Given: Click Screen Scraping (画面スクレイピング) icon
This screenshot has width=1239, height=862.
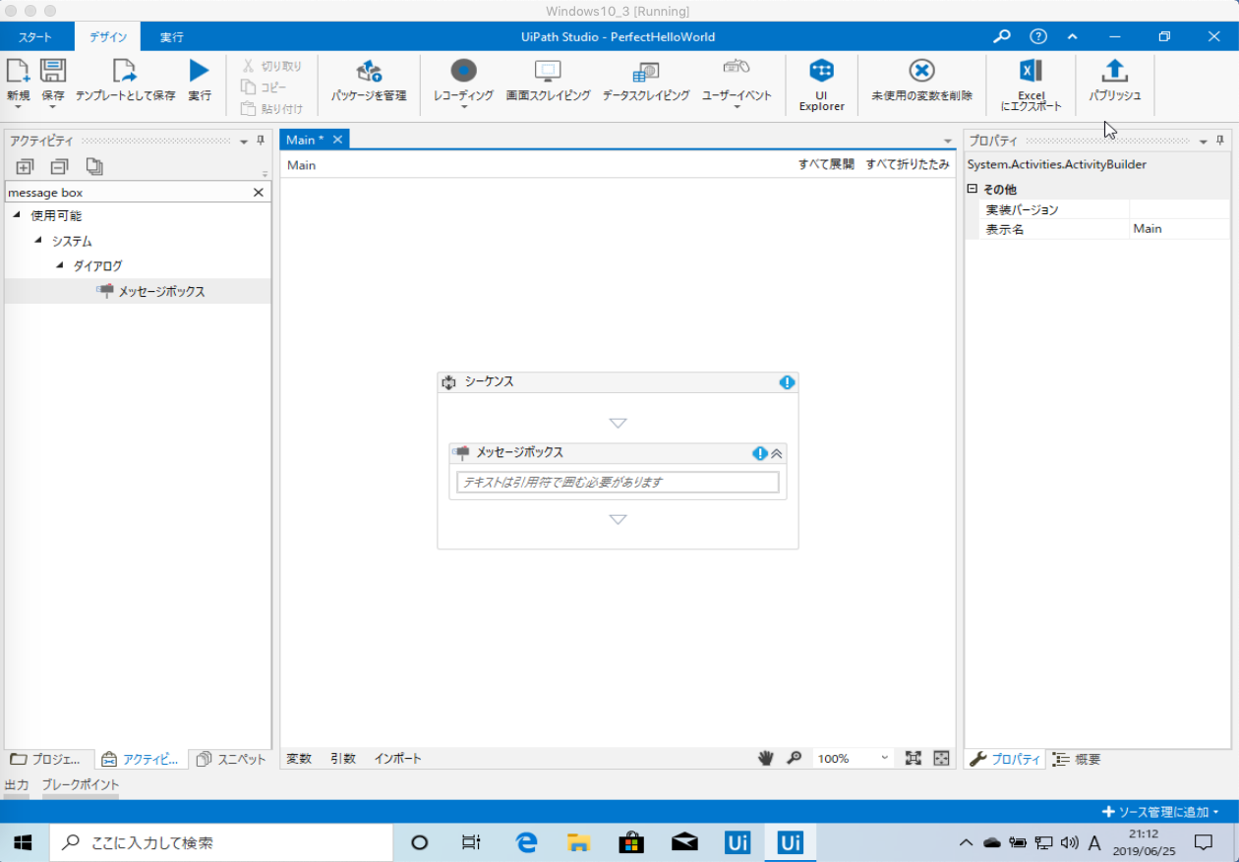Looking at the screenshot, I should pyautogui.click(x=548, y=72).
